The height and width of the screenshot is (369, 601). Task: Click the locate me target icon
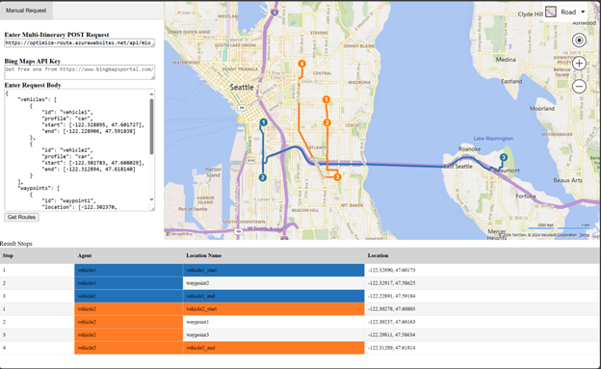[x=579, y=40]
